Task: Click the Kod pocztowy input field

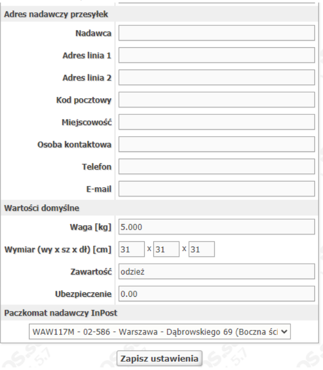Action: (216, 101)
